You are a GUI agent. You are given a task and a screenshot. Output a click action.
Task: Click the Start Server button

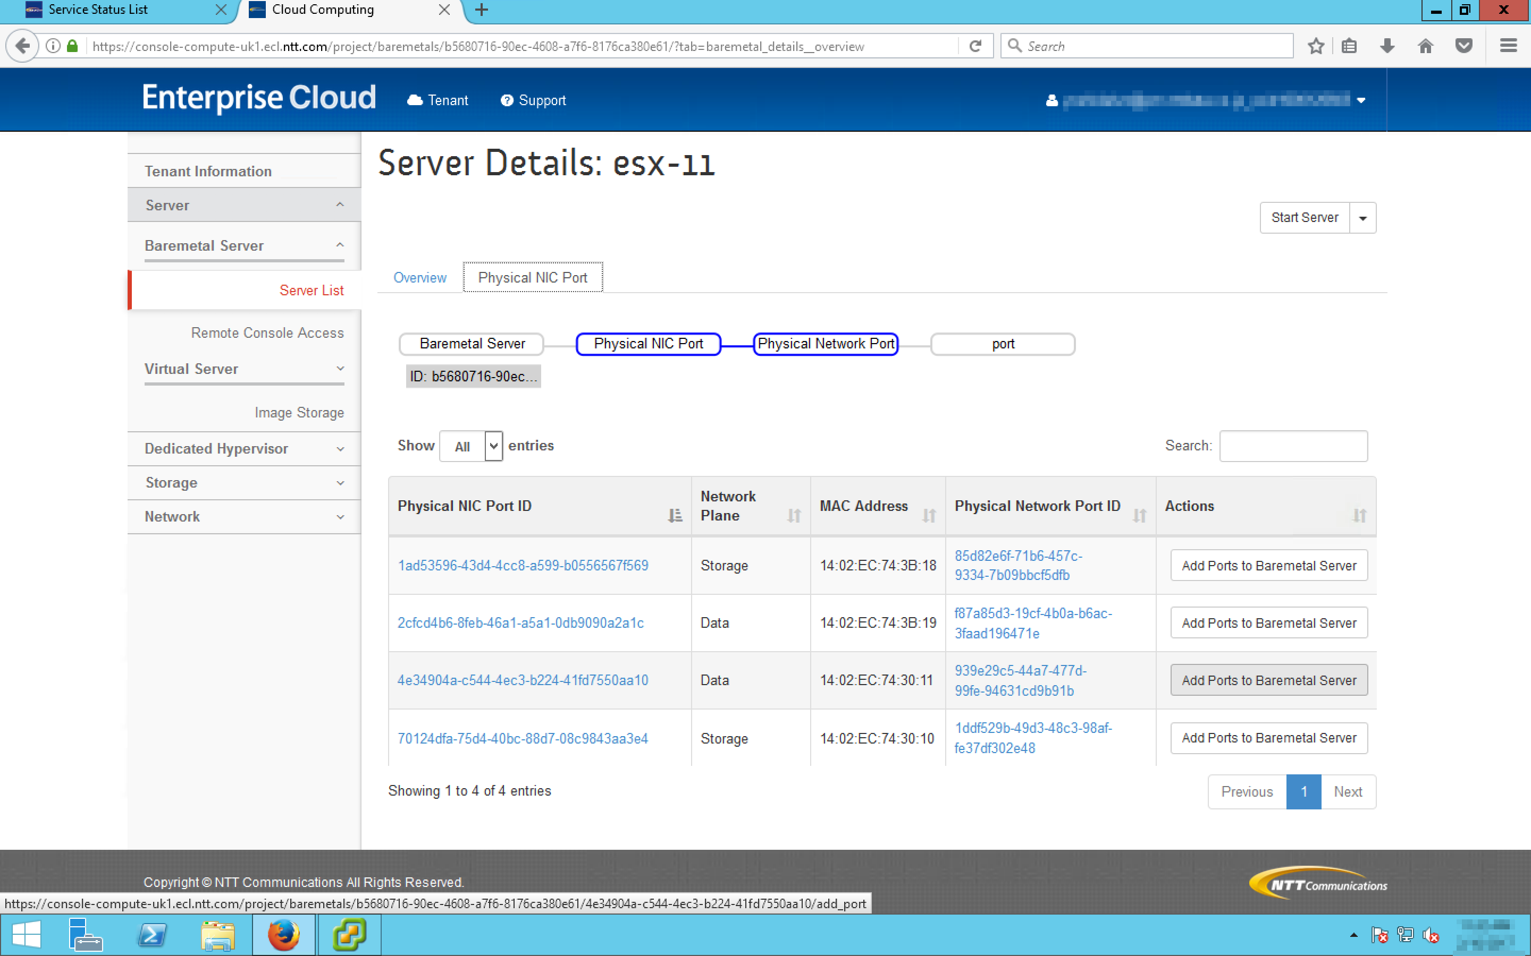(x=1305, y=218)
